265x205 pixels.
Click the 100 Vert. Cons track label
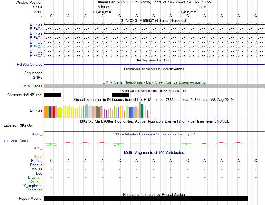coord(16,141)
